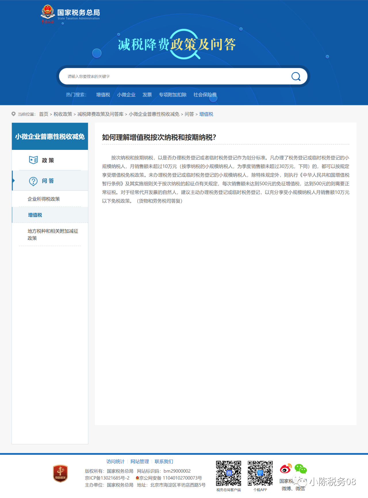Open the 访问统计 footer link
Screen dimensions: 368x498
[x=115, y=461]
